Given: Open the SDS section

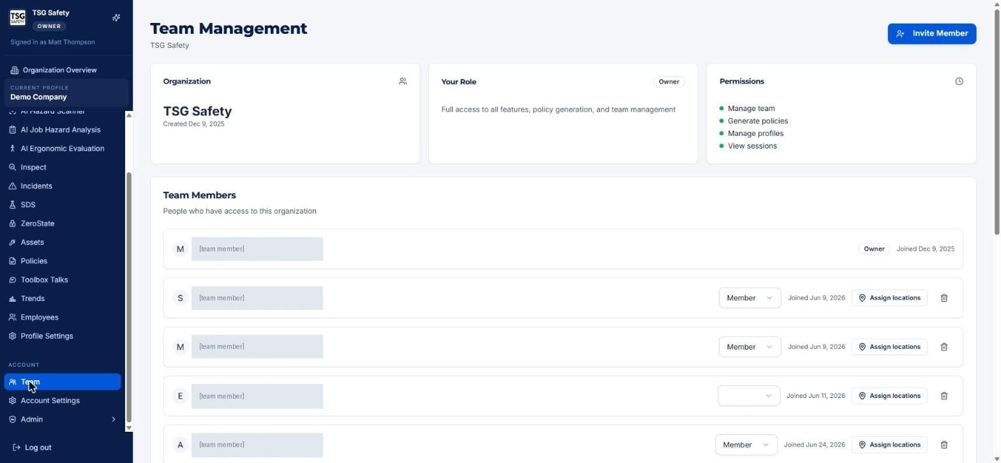Looking at the screenshot, I should click(x=28, y=205).
